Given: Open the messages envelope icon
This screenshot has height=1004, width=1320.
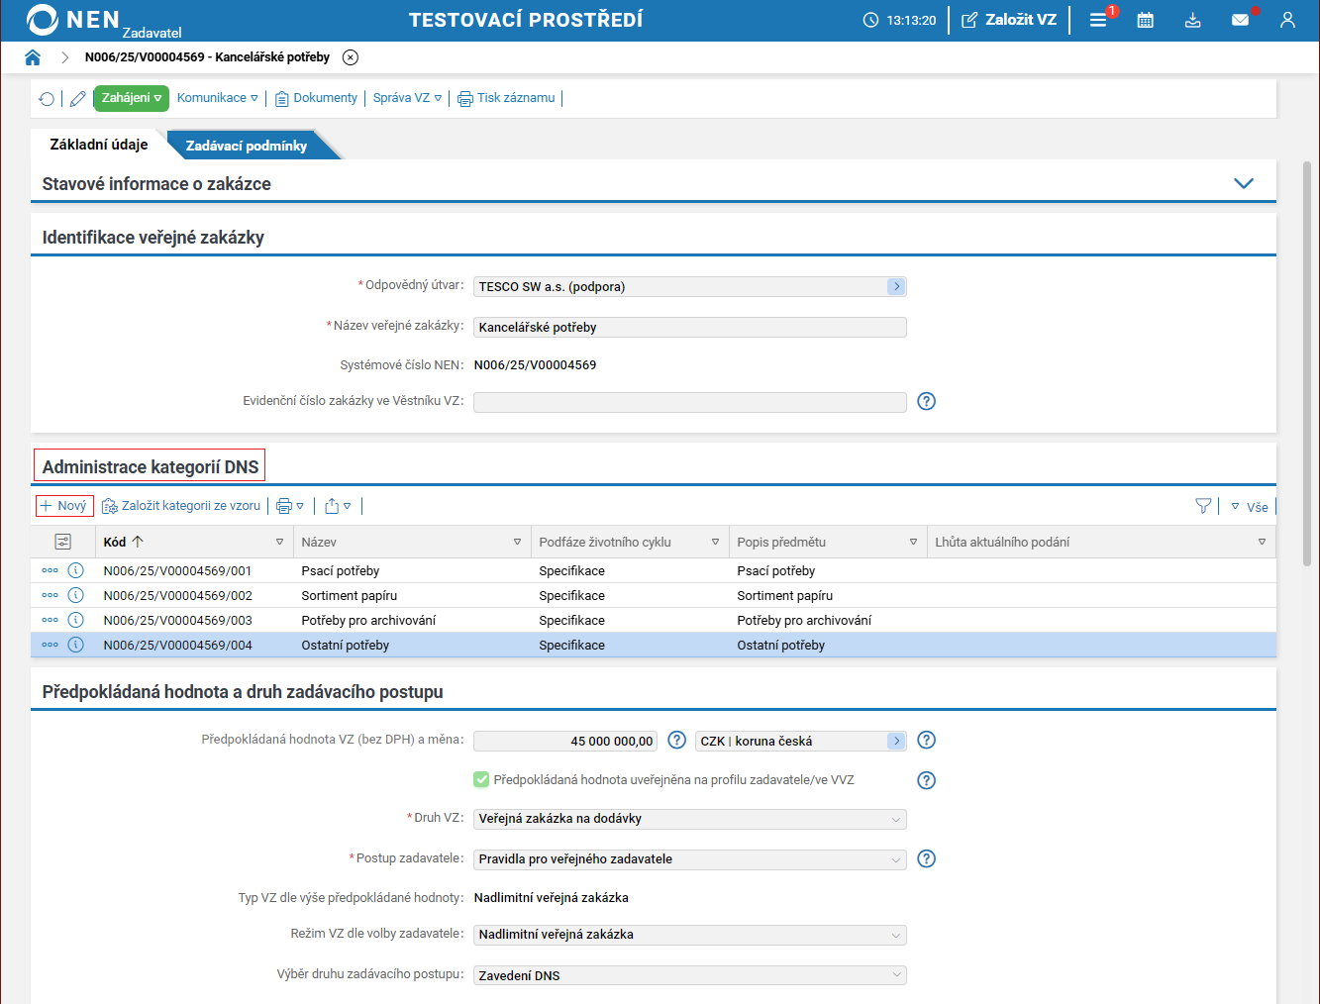Looking at the screenshot, I should click(1240, 20).
